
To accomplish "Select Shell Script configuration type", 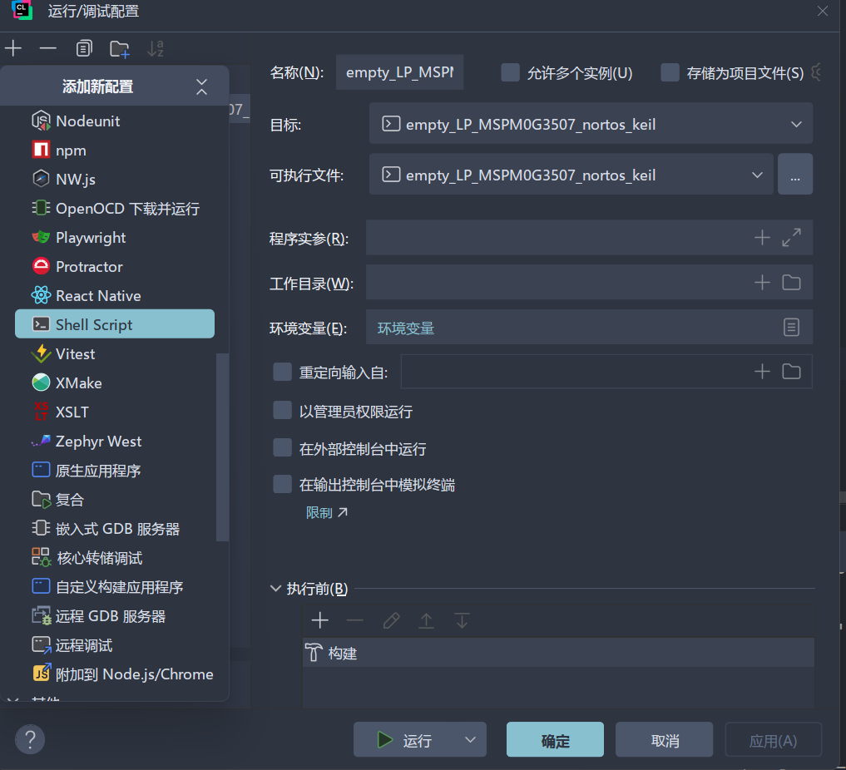I will (x=115, y=324).
